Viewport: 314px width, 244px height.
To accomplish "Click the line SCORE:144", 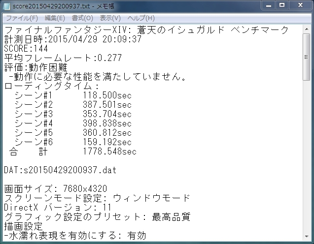I will [x=26, y=49].
